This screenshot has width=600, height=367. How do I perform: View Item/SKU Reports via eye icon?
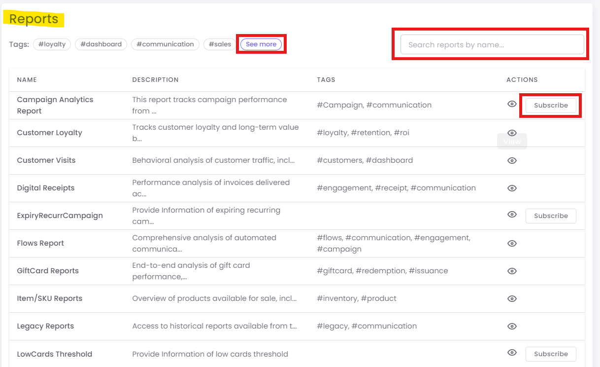(512, 298)
